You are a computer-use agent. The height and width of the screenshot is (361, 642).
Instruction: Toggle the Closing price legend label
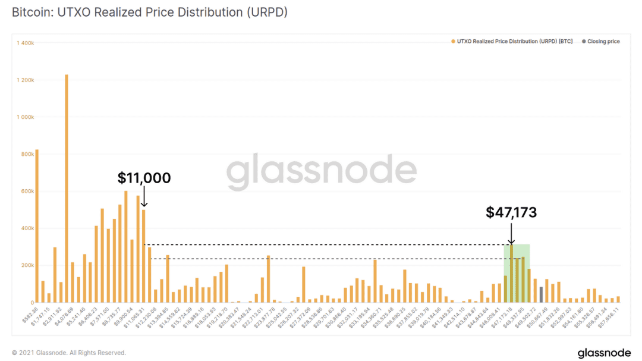click(603, 42)
